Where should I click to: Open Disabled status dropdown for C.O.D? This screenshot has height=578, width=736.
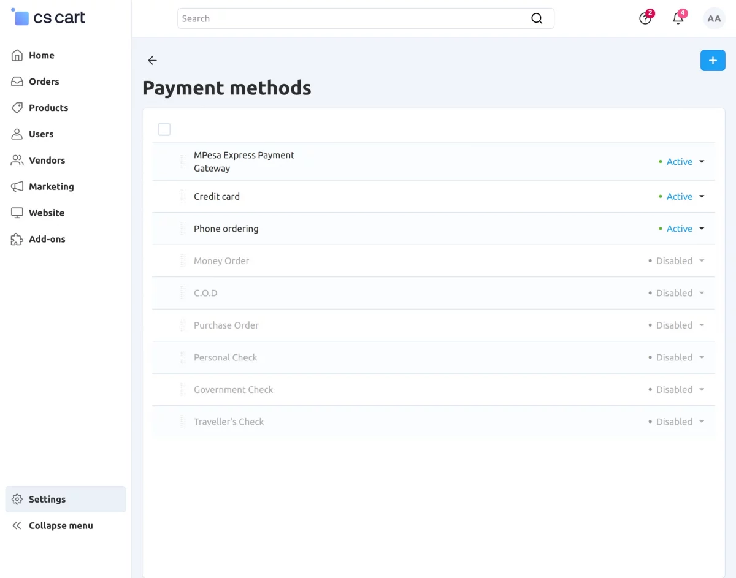[677, 293]
